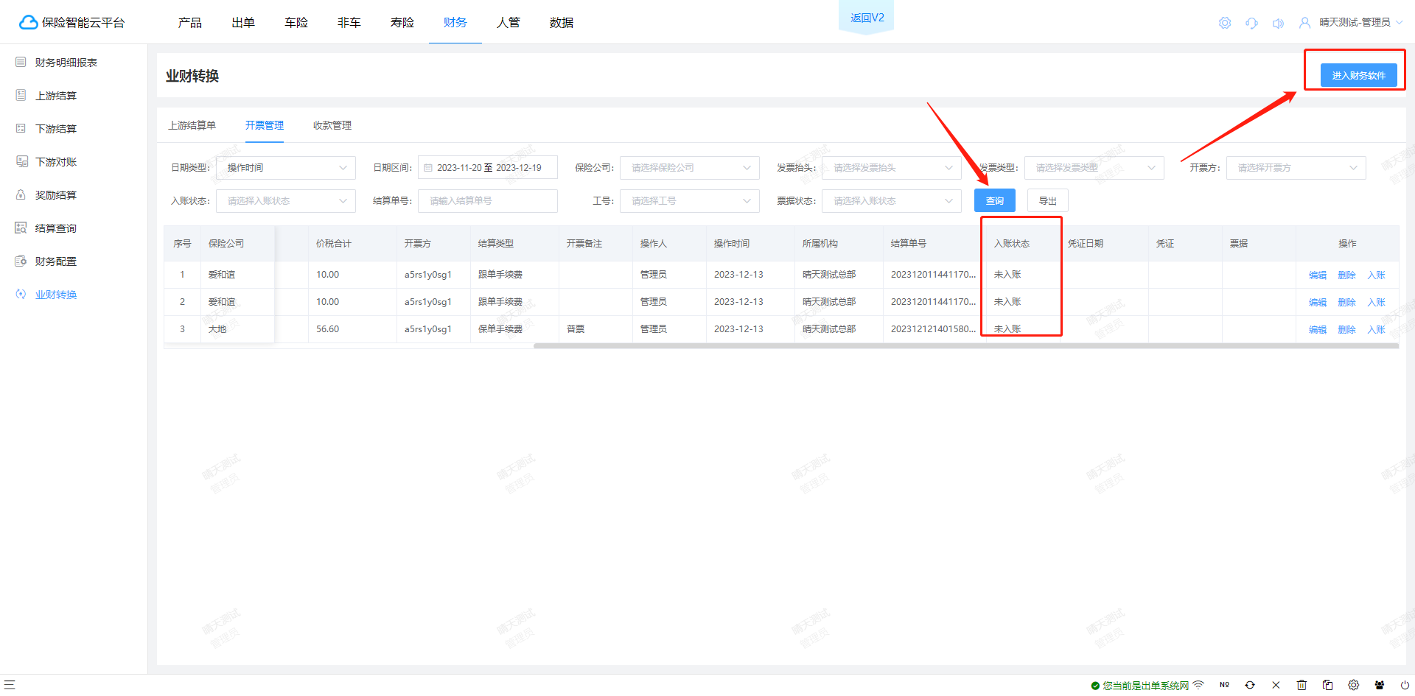The height and width of the screenshot is (696, 1415).
Task: Switch to the 开票管理 tab
Action: (265, 125)
